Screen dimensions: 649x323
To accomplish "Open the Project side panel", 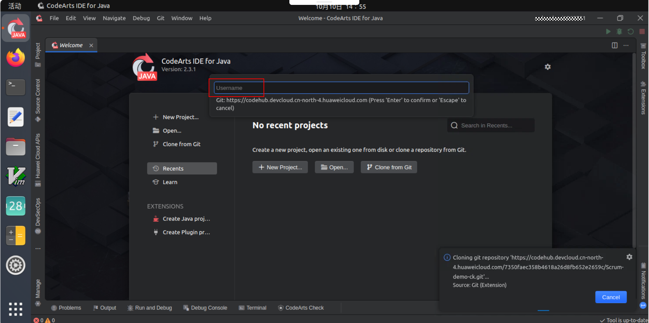I will coord(38,55).
